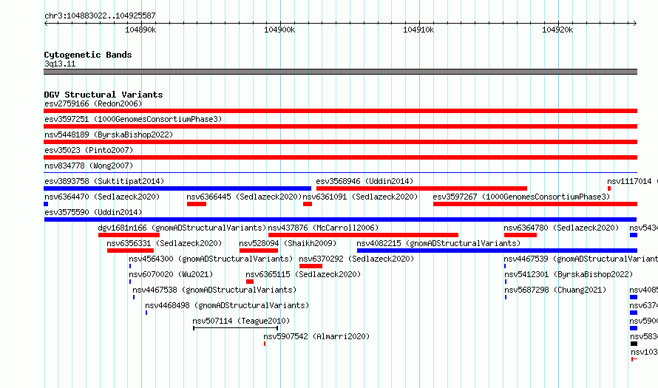Click the nsv5907542 (Almarri2020) label

pos(316,336)
